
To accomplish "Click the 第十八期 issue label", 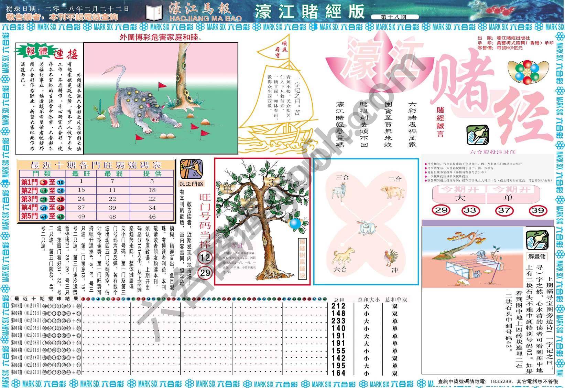I will click(394, 16).
